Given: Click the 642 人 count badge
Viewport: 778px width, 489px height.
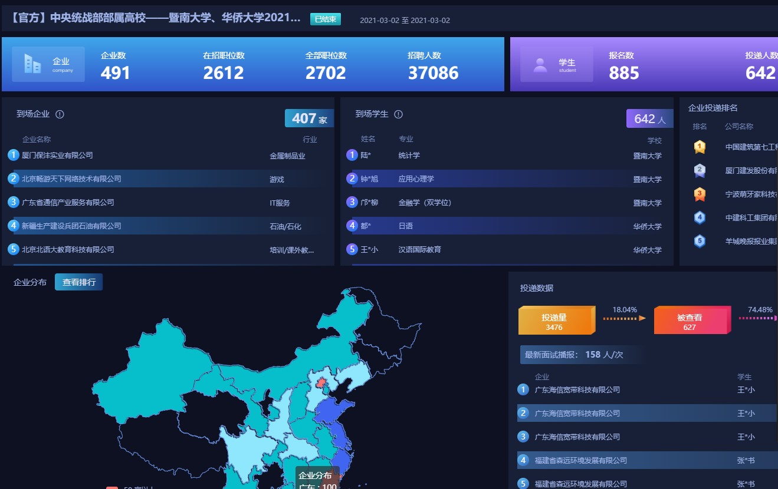Looking at the screenshot, I should point(649,118).
